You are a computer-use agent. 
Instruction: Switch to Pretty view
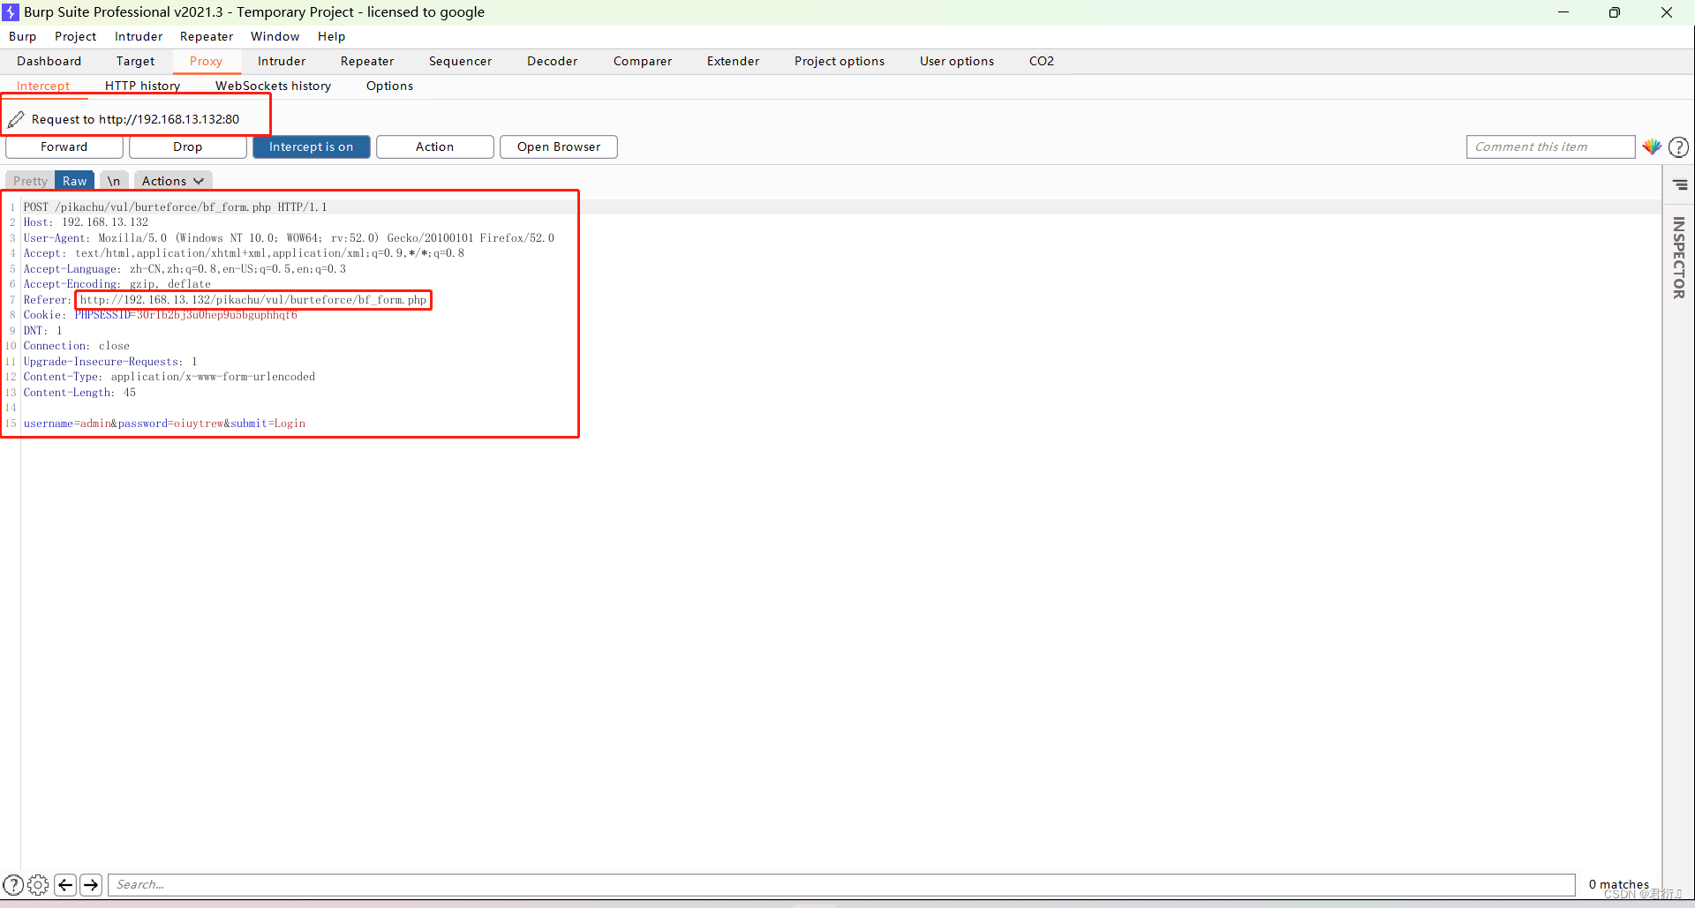(x=30, y=181)
